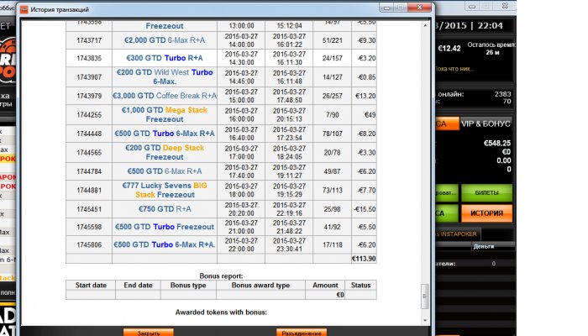Click Awarded tokens with bonus heading

221,312
